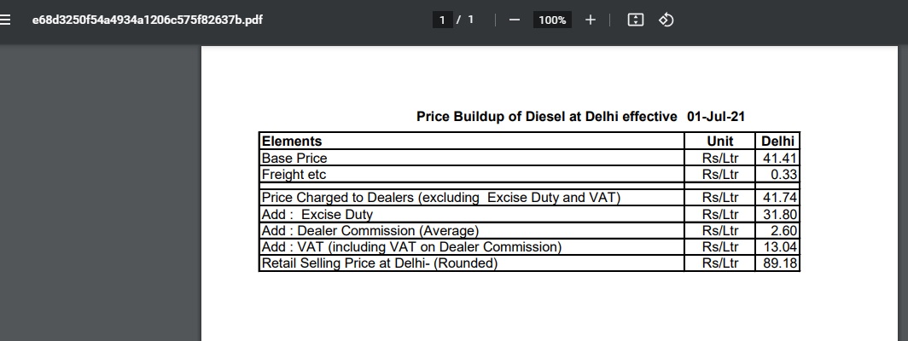This screenshot has width=908, height=341.
Task: Click the Add : Excise Duty row label
Action: (317, 214)
